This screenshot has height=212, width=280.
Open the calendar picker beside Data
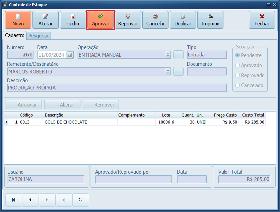[x=70, y=55]
